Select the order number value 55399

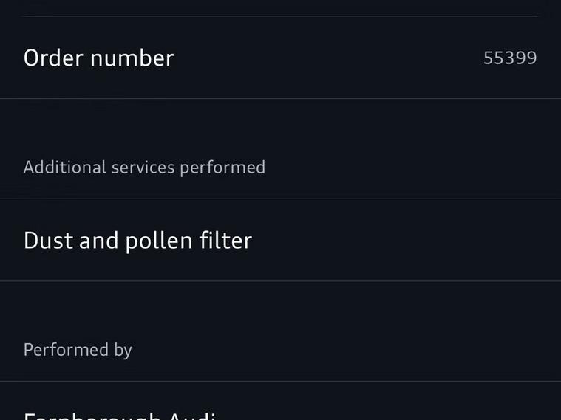(x=510, y=58)
